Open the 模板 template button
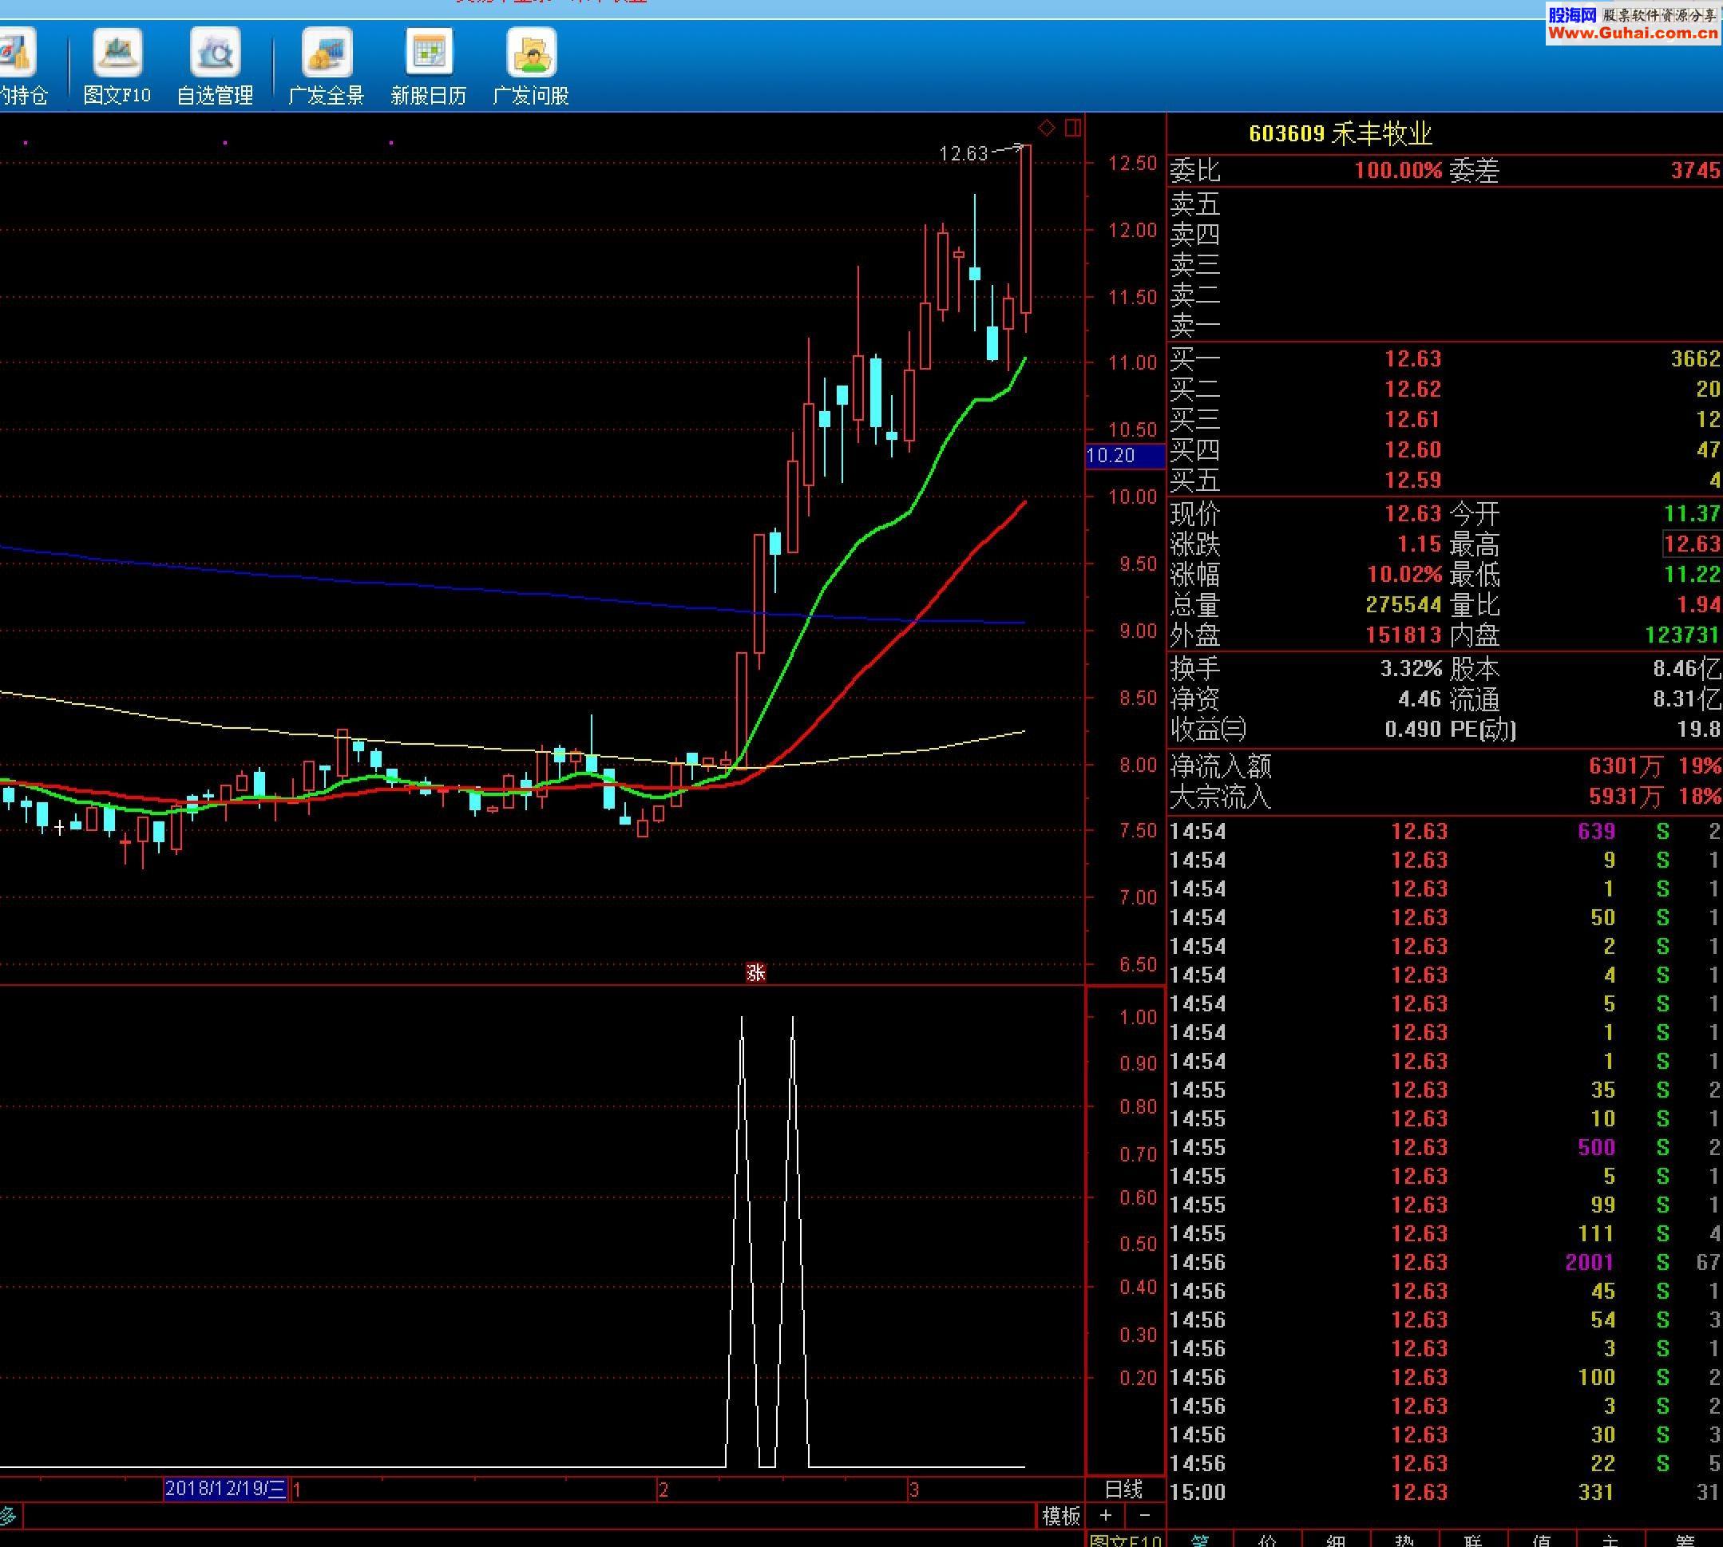This screenshot has height=1547, width=1723. [x=1061, y=1516]
